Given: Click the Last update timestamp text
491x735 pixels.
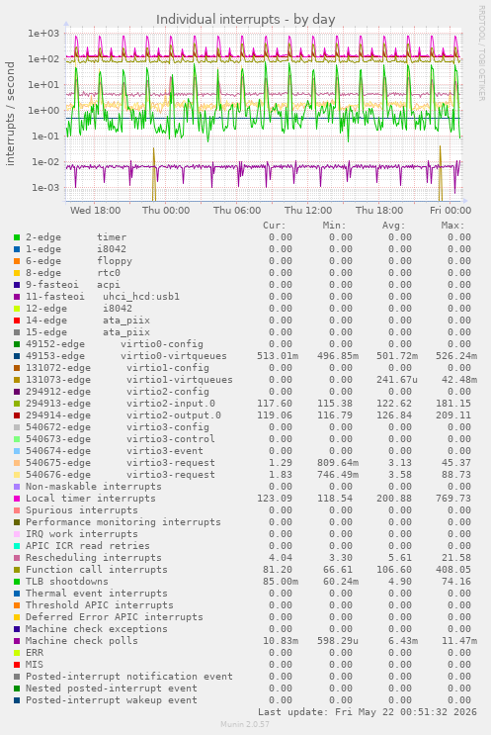Looking at the screenshot, I should point(368,712).
